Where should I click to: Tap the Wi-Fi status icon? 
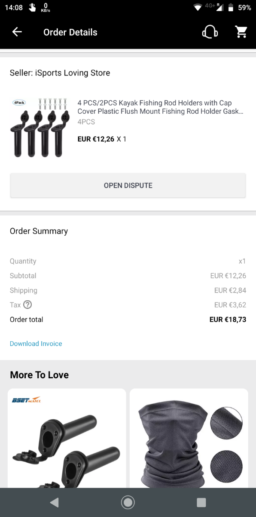coord(198,7)
